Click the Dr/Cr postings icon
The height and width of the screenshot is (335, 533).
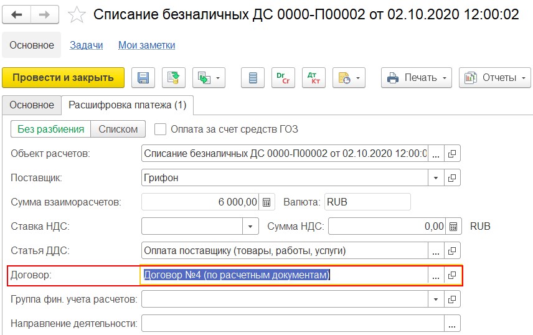coord(283,78)
